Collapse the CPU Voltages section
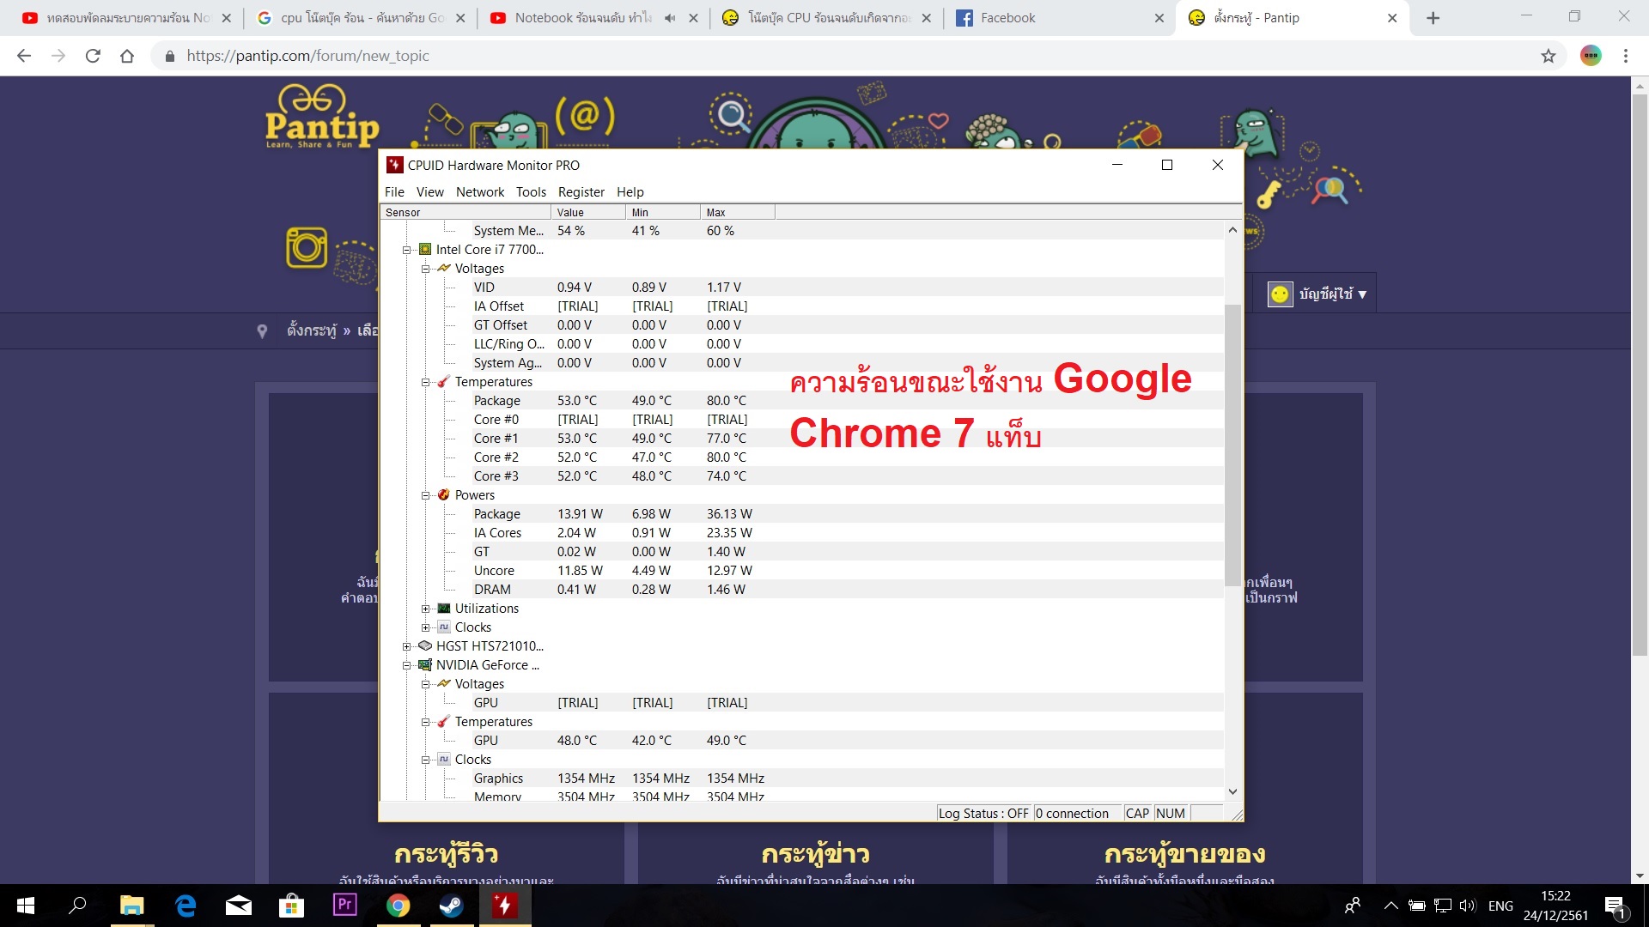The width and height of the screenshot is (1649, 927). coord(425,269)
